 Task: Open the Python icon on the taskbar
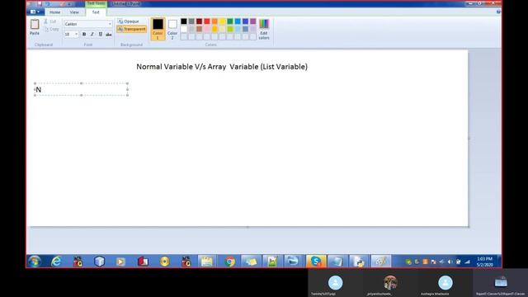[359, 262]
